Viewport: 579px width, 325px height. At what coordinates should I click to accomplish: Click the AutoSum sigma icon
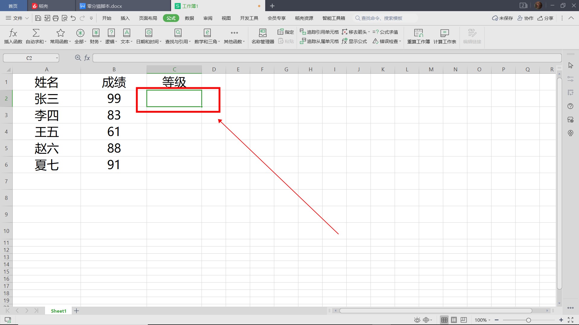click(36, 36)
